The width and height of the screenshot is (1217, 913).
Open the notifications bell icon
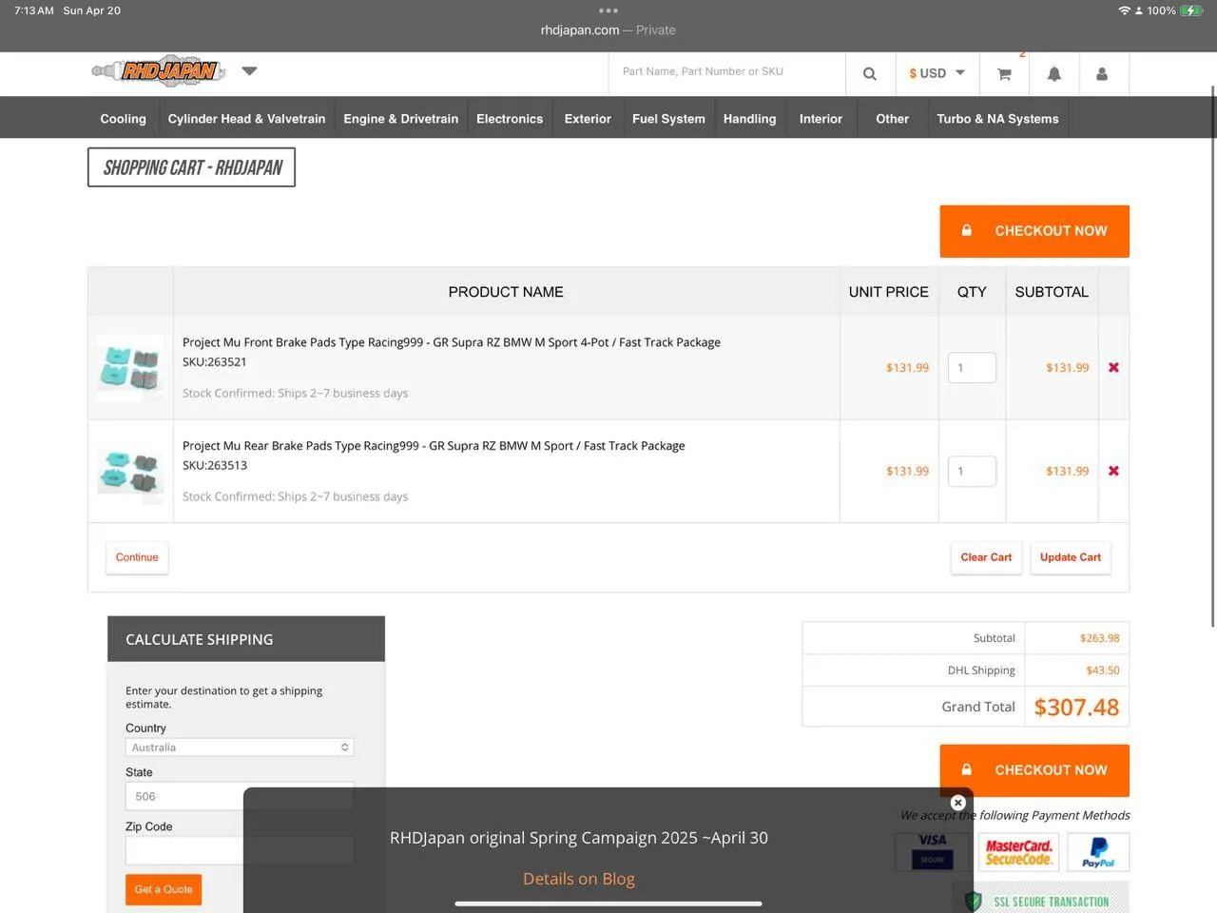pyautogui.click(x=1053, y=73)
